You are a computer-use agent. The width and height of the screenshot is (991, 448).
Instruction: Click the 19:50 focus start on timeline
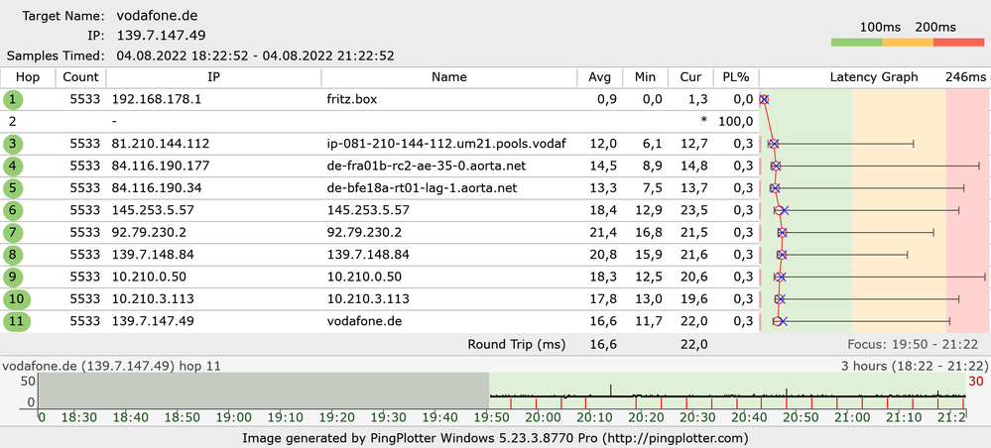tap(489, 418)
